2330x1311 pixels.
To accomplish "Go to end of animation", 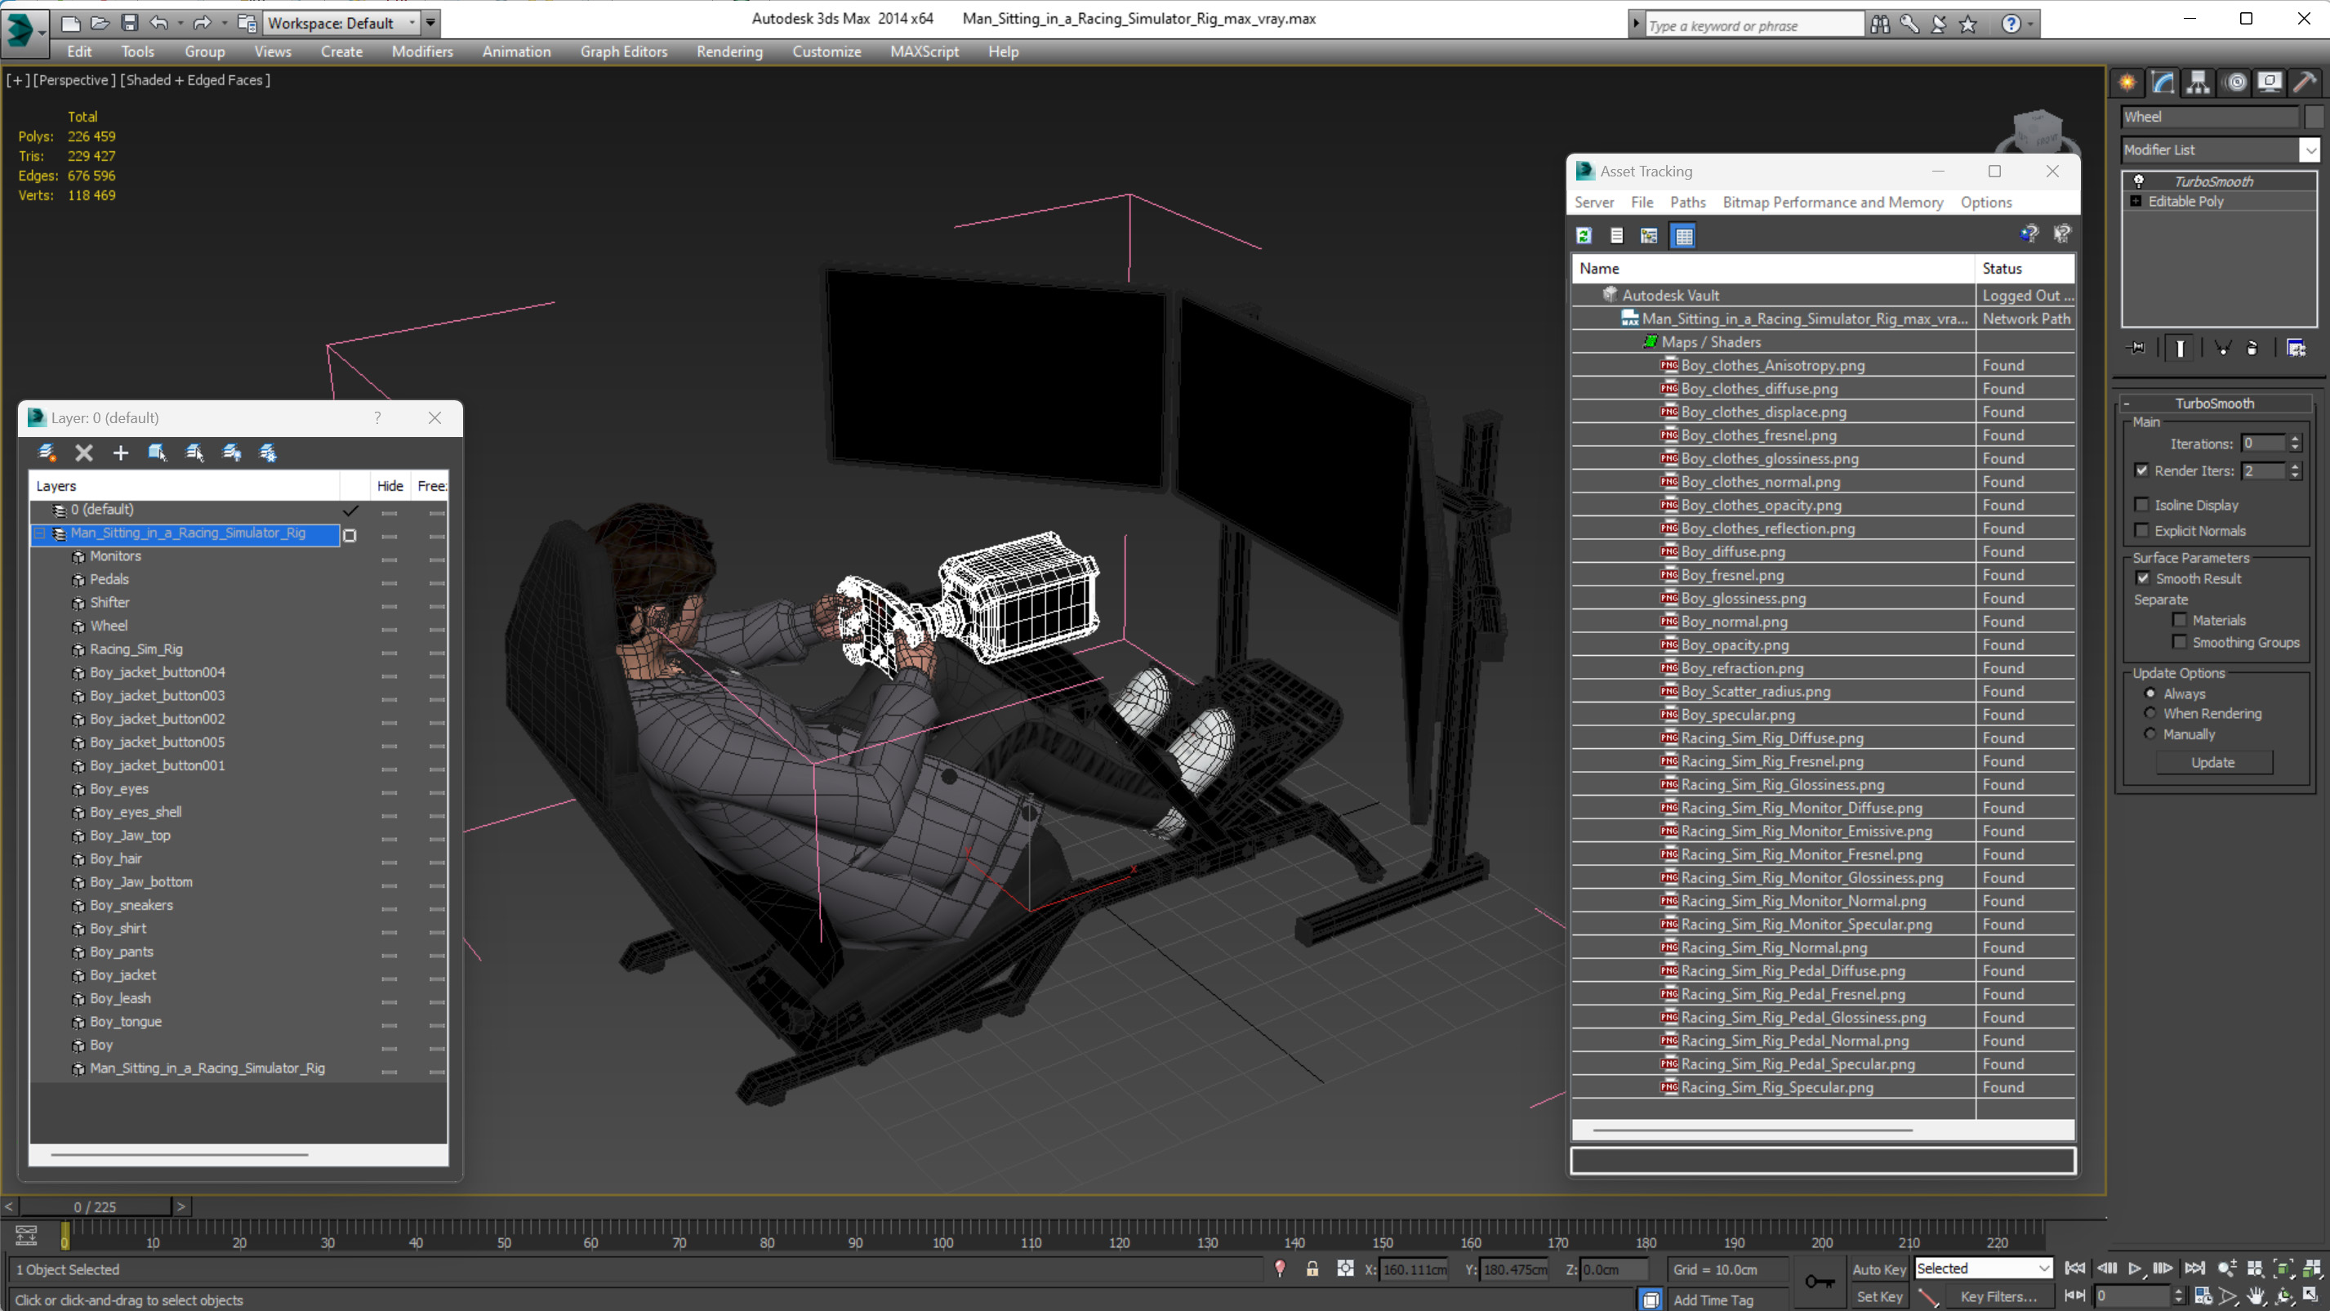I will [x=2194, y=1269].
